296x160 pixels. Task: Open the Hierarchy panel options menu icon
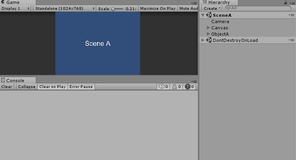[292, 3]
